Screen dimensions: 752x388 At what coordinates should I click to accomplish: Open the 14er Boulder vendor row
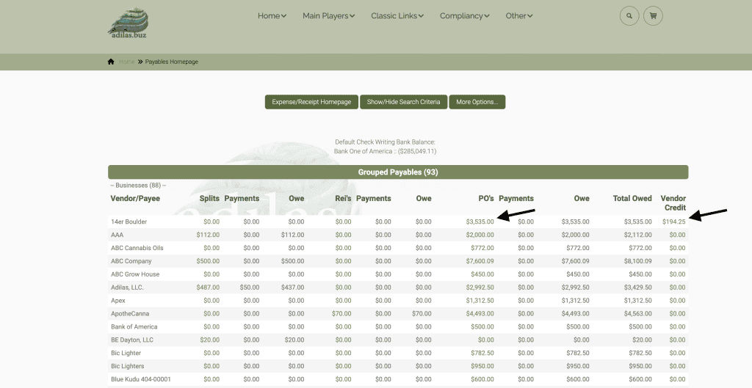click(x=129, y=222)
